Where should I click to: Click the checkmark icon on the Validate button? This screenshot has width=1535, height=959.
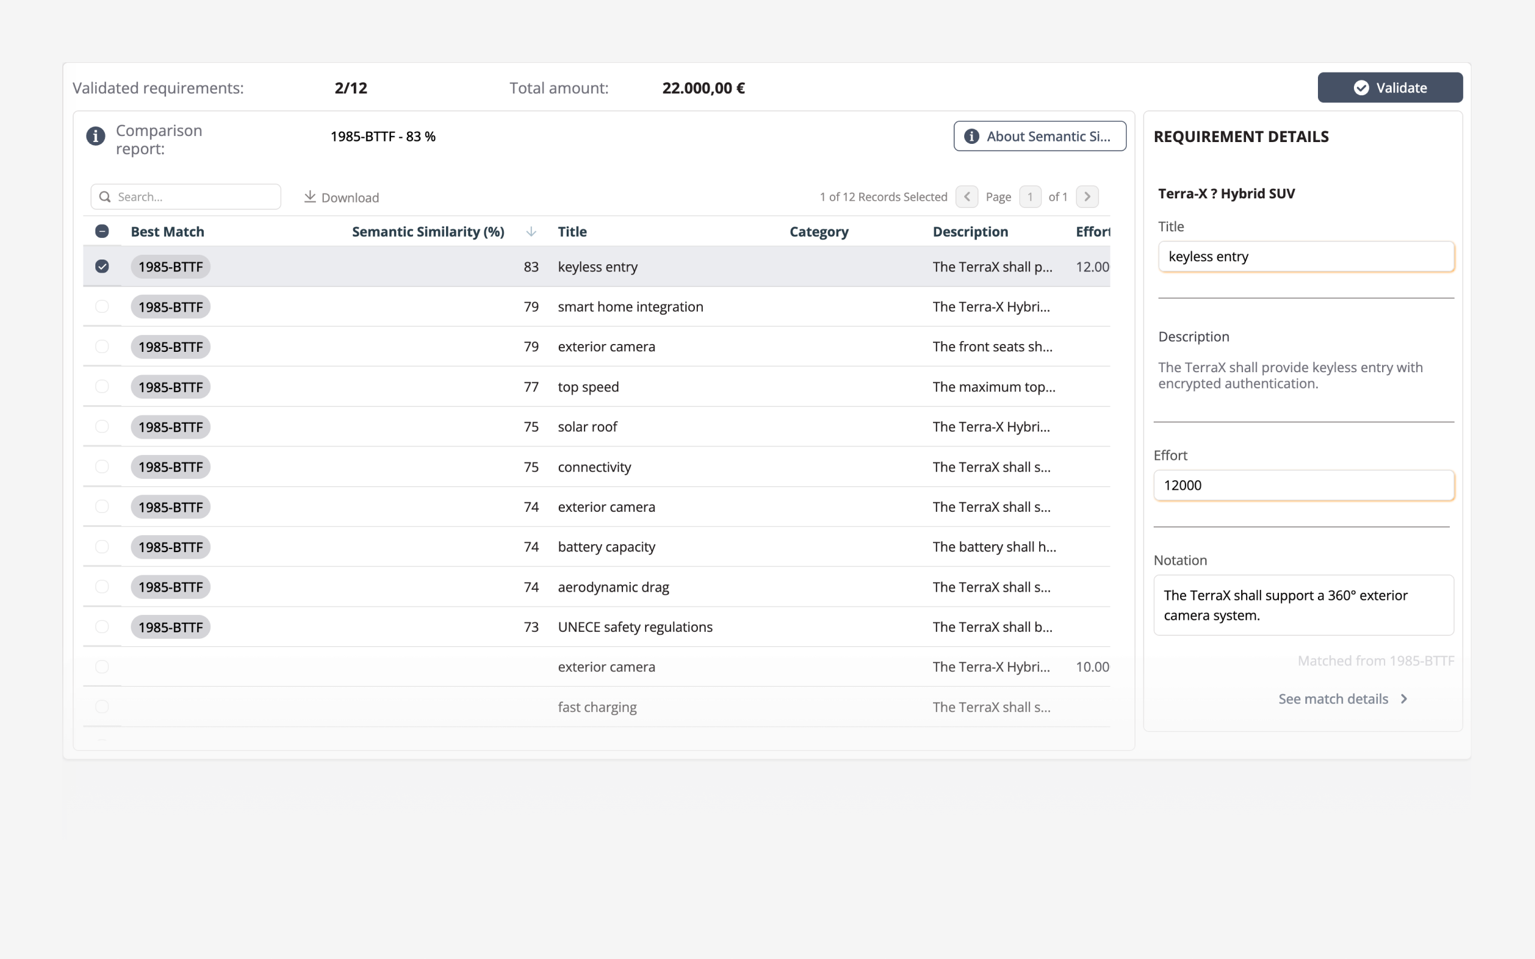pyautogui.click(x=1361, y=88)
